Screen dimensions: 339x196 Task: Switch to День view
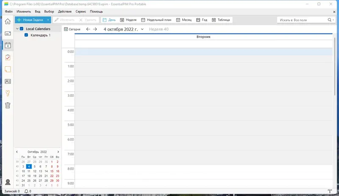click(109, 20)
